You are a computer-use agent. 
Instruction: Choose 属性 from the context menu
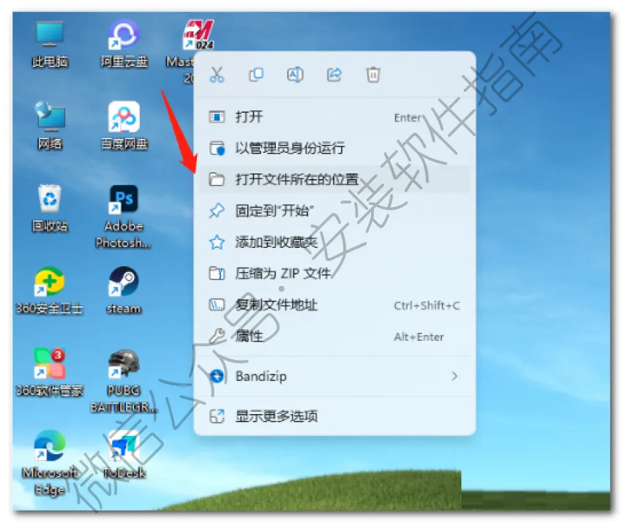[x=334, y=336]
